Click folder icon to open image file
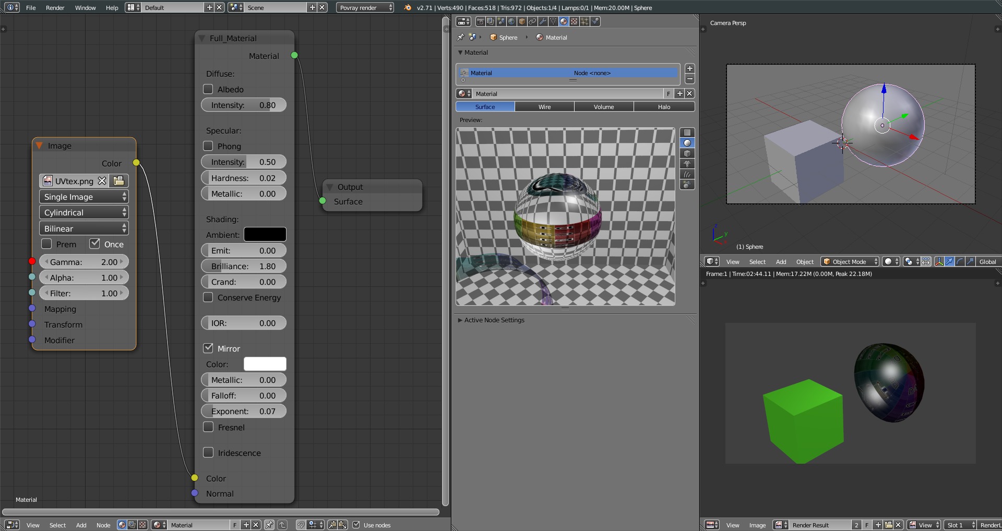 coord(119,181)
